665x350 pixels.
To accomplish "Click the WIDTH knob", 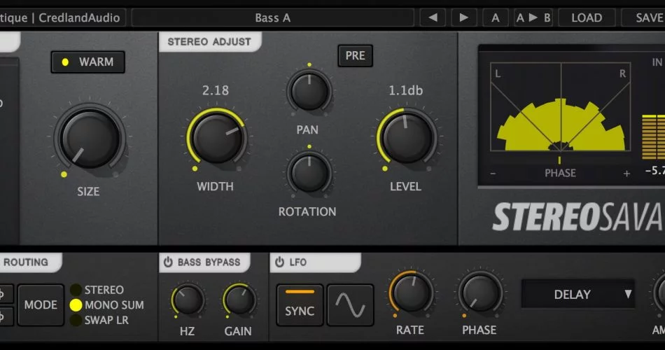I will pos(217,137).
